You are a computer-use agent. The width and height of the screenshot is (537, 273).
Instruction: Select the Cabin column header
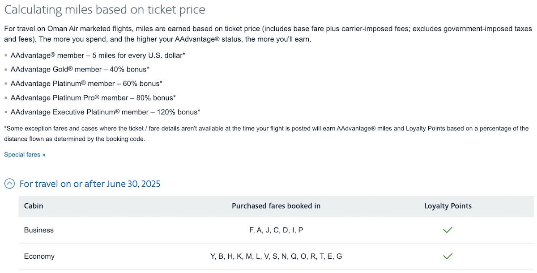pos(34,206)
